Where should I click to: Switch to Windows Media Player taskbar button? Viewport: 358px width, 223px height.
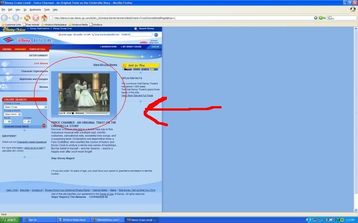pos(73,220)
